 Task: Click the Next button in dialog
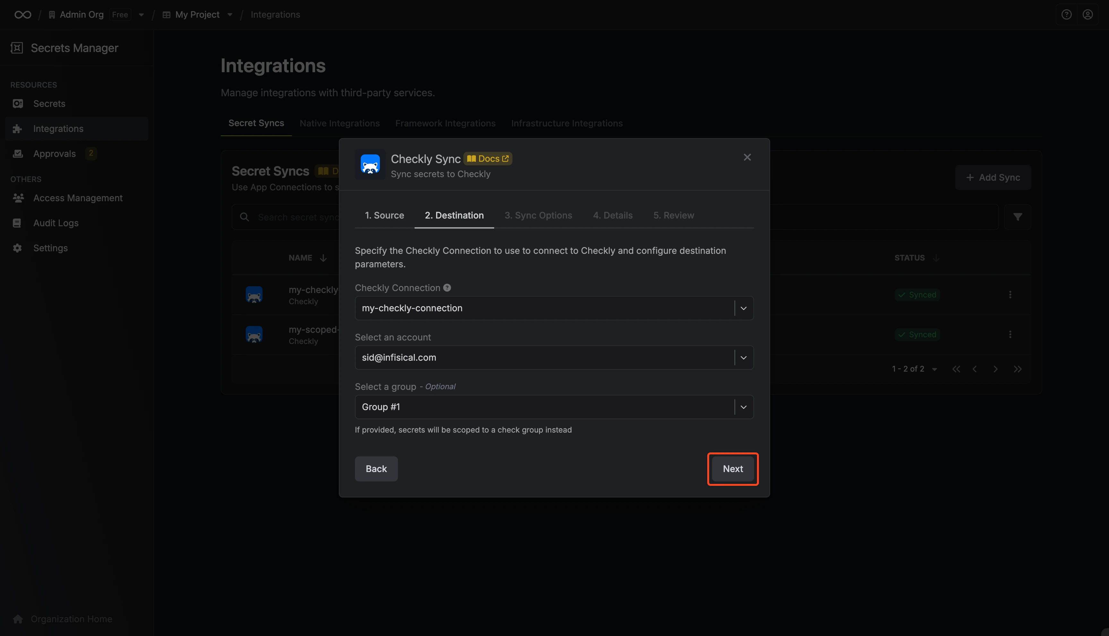click(733, 469)
